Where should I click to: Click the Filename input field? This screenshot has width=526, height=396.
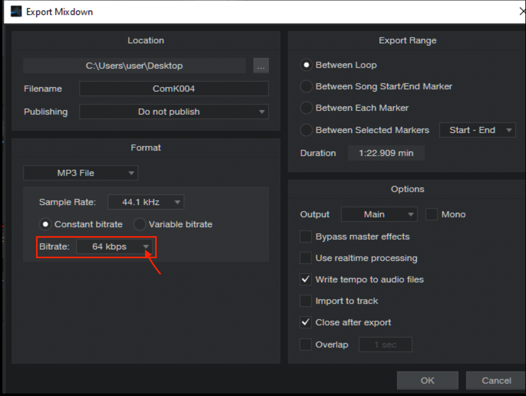point(174,89)
